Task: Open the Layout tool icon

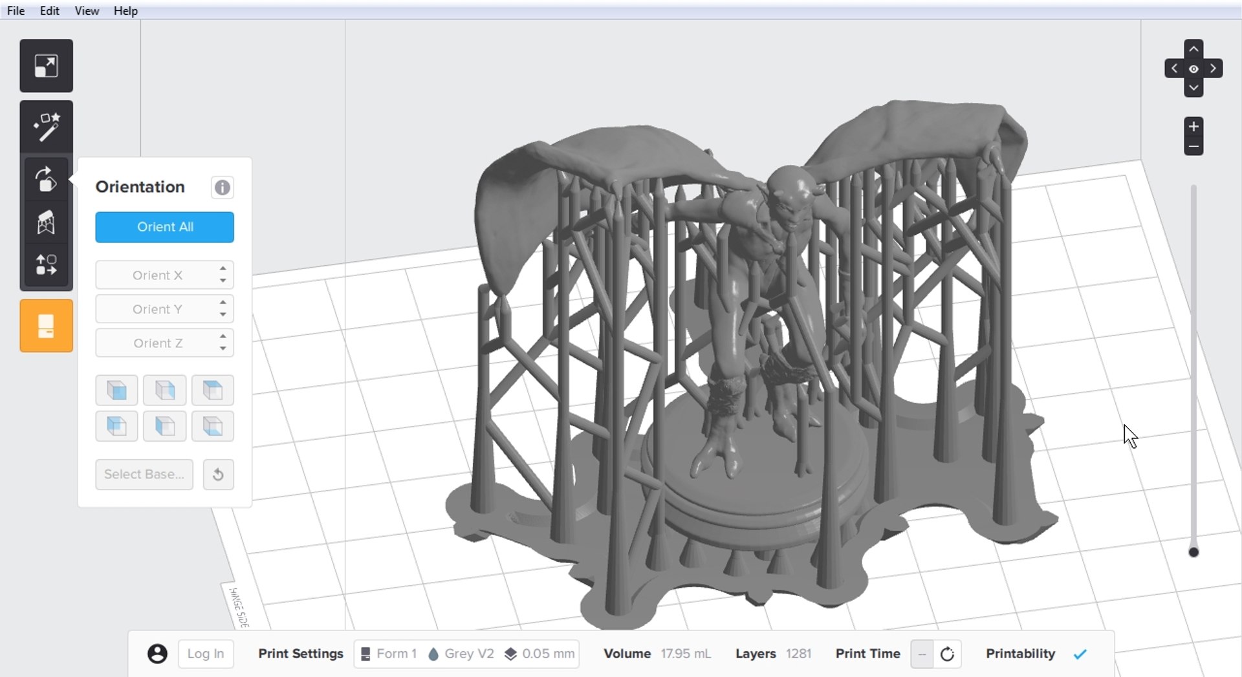Action: coord(46,265)
